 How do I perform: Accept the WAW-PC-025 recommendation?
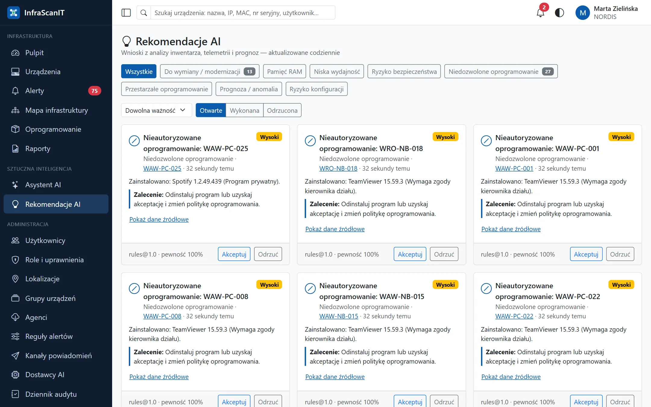click(234, 254)
